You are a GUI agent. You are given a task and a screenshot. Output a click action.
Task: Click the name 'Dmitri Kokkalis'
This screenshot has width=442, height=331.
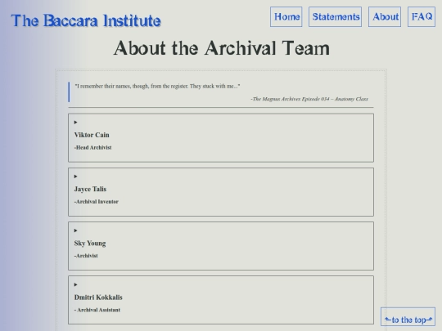click(x=98, y=297)
